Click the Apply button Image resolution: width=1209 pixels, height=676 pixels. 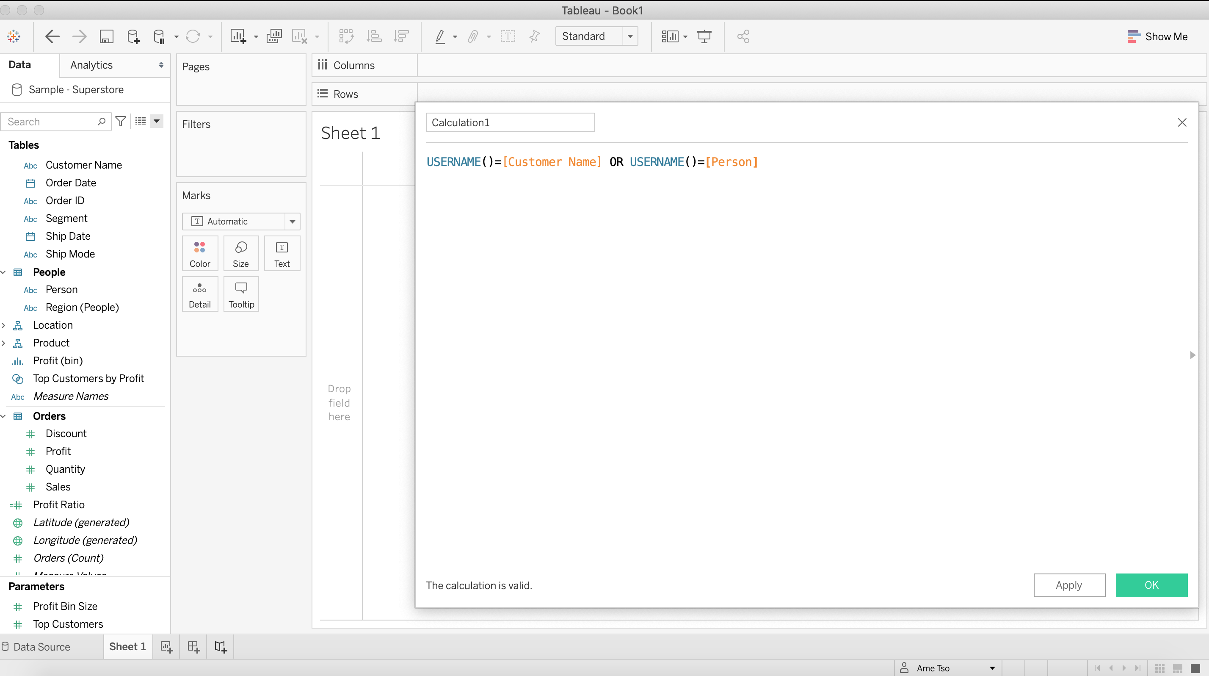(1069, 585)
